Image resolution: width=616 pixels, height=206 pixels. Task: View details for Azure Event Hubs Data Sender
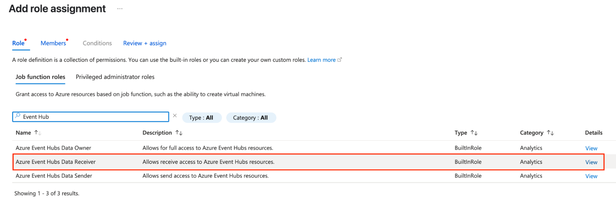[x=591, y=176]
